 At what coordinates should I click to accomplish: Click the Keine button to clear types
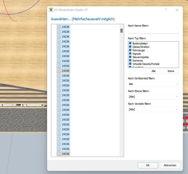pyautogui.click(x=171, y=71)
